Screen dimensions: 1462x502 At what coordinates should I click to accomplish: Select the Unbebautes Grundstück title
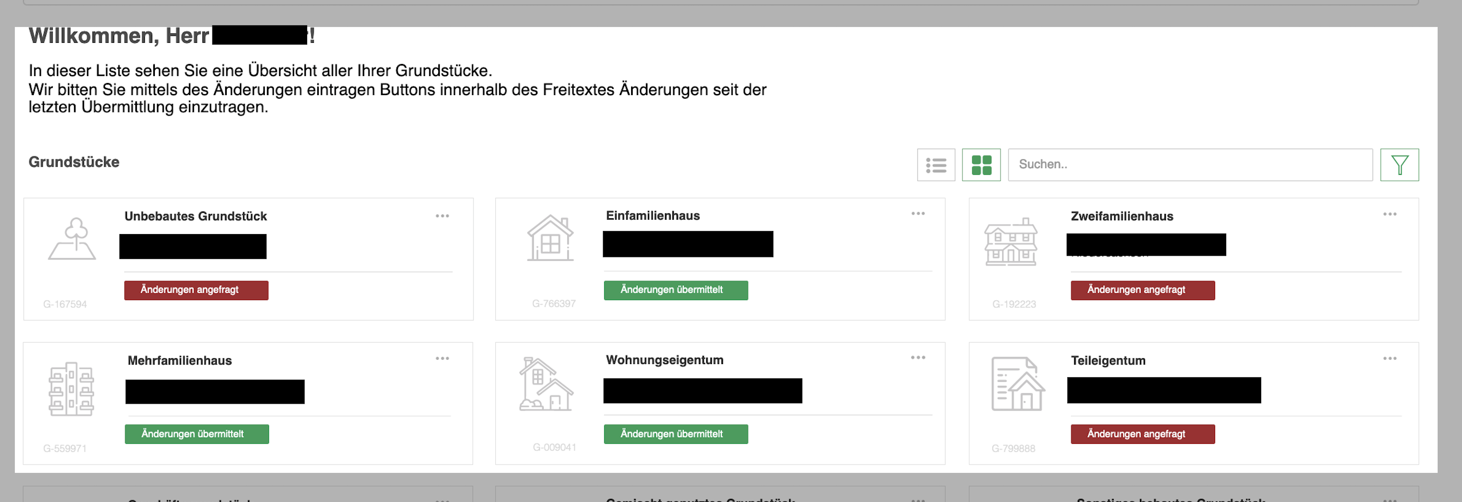point(195,217)
